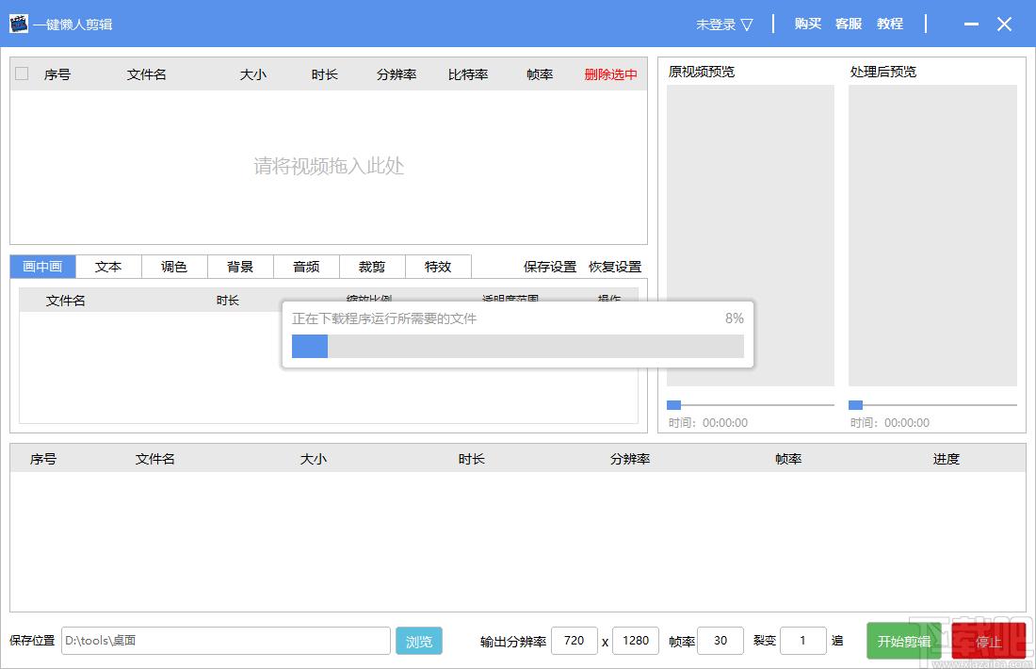1036x669 pixels.
Task: Click the 请将视频拖入此处 drop area text
Action: coord(329,166)
